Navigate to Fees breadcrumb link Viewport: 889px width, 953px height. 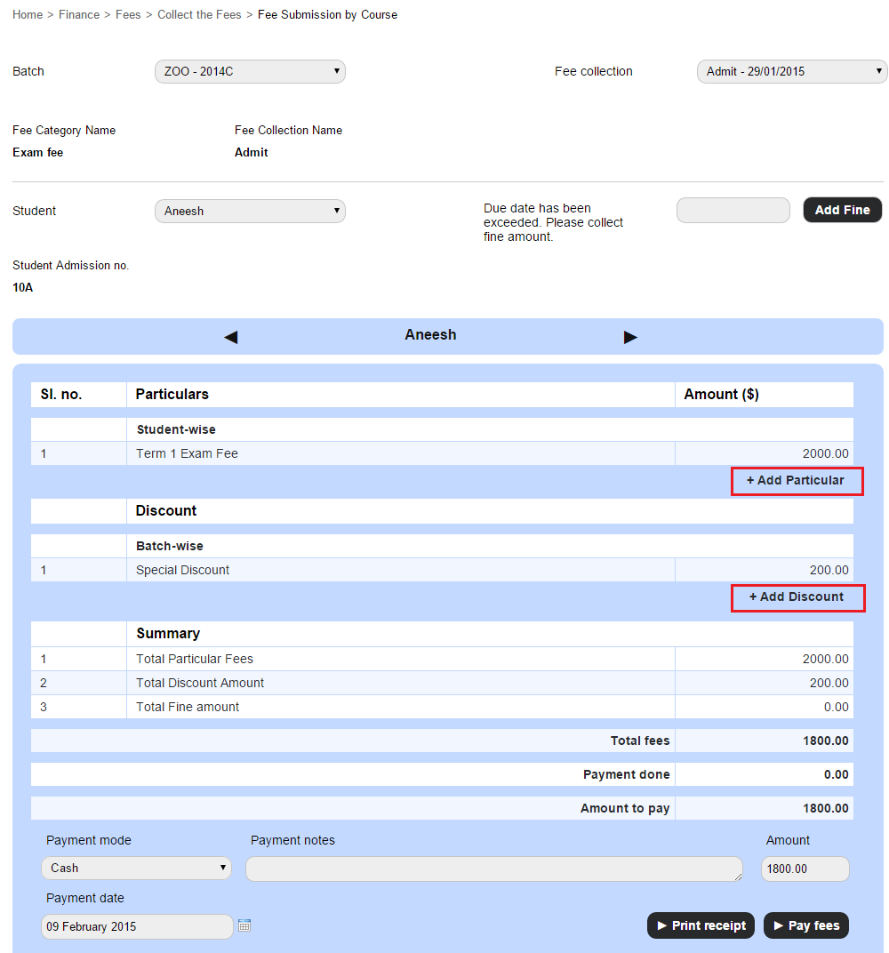pos(128,15)
